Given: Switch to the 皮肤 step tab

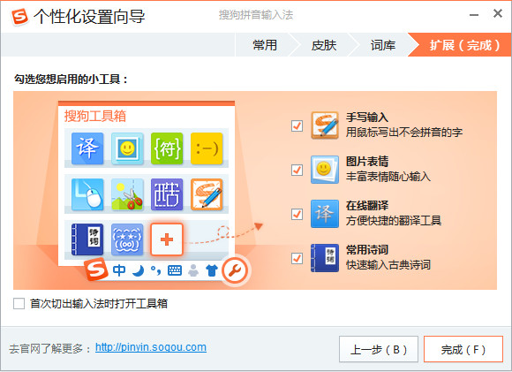Looking at the screenshot, I should (x=324, y=45).
